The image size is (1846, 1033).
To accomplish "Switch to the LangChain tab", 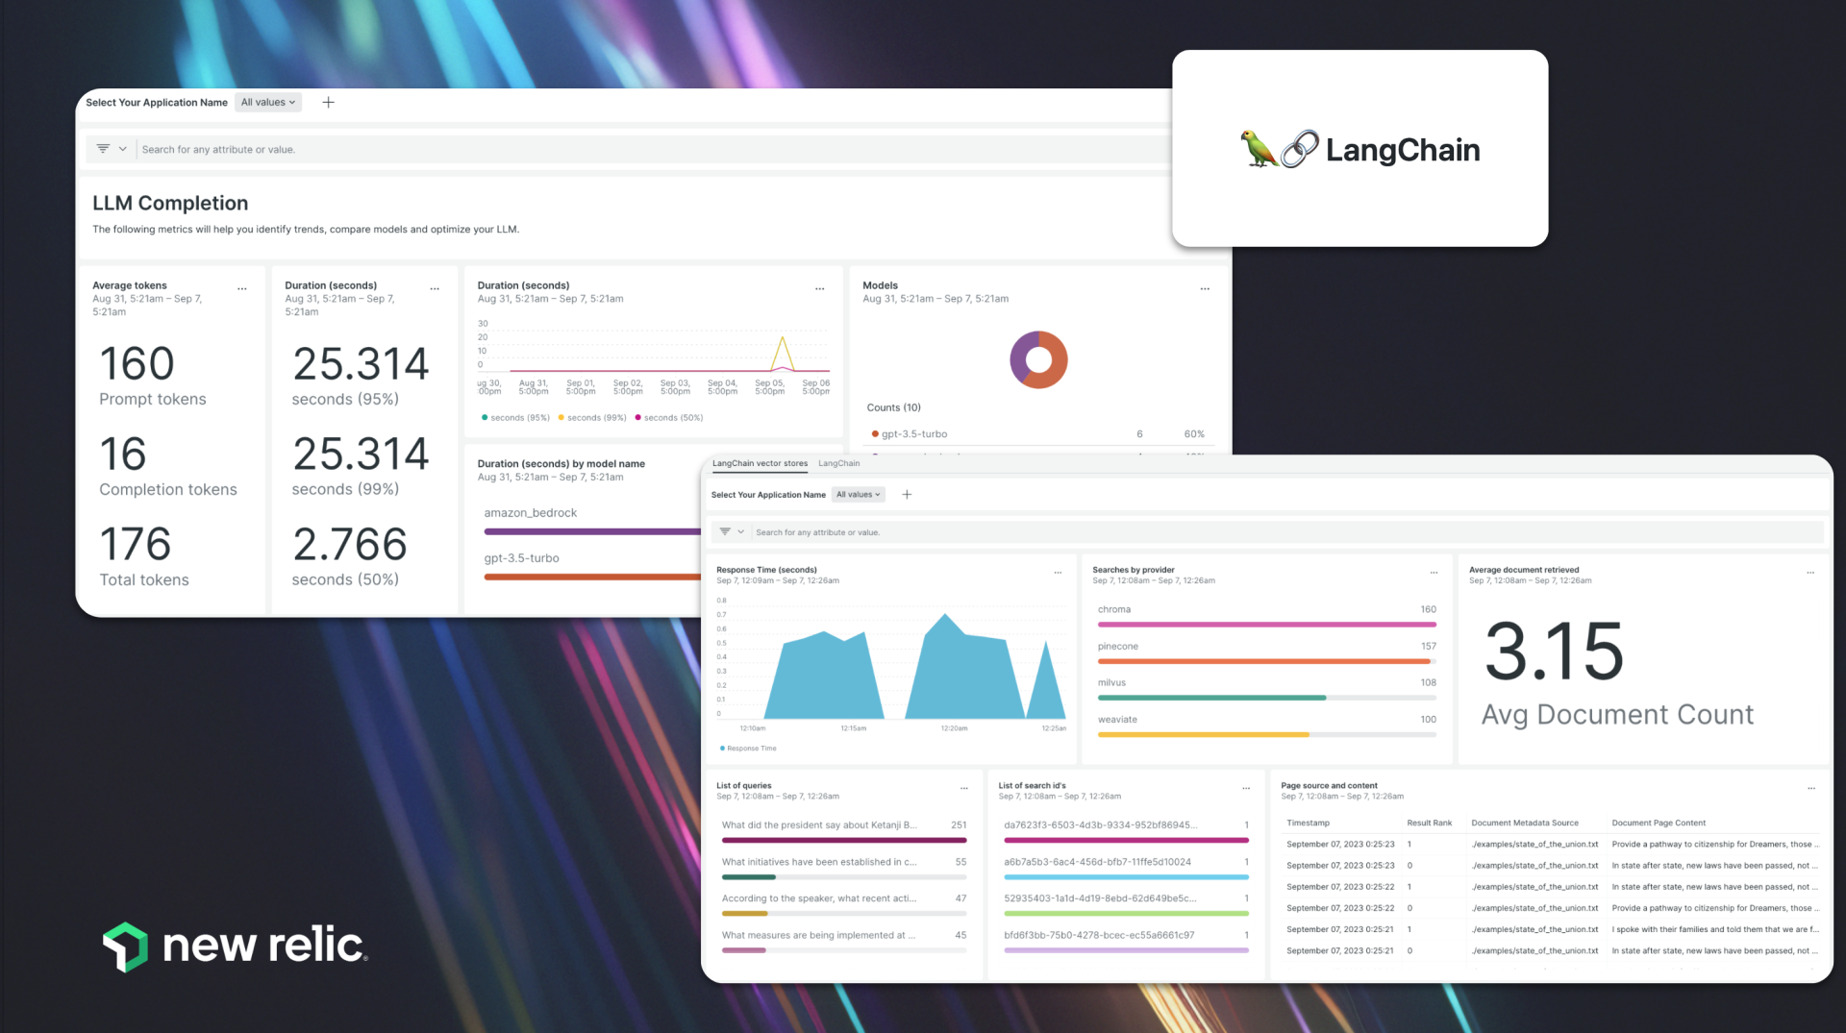I will pyautogui.click(x=838, y=463).
